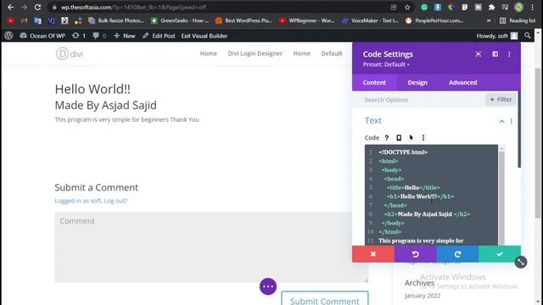This screenshot has width=543, height=305.
Task: Save changes with the green checkmark
Action: 500,254
